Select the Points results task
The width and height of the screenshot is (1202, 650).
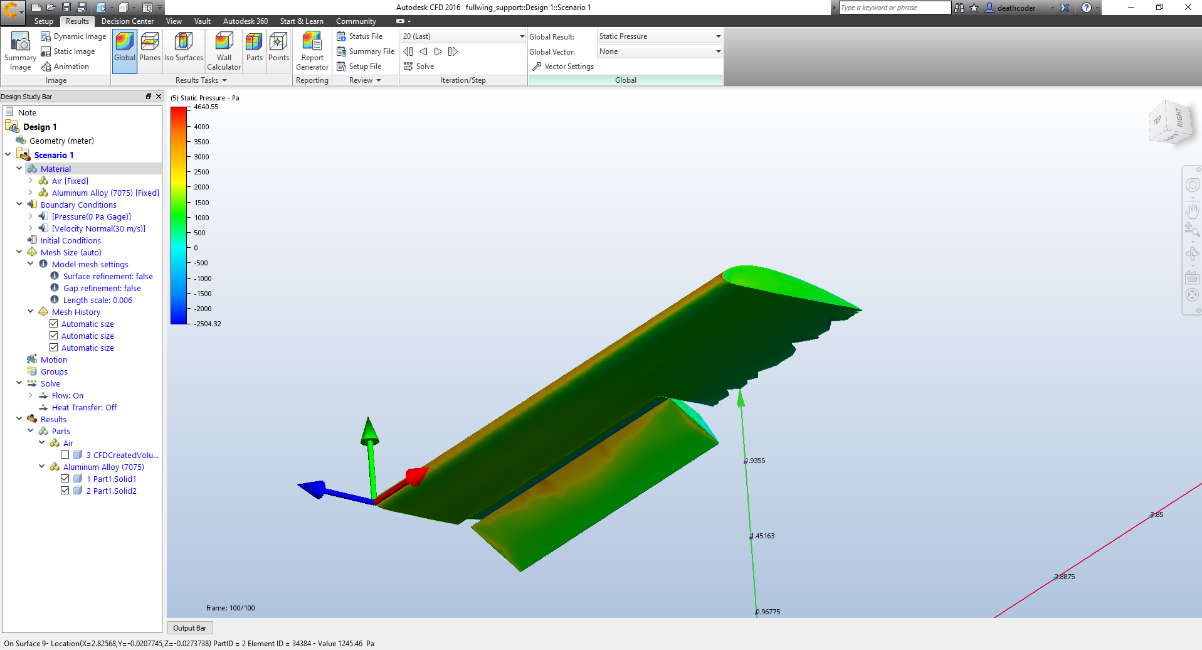point(278,50)
